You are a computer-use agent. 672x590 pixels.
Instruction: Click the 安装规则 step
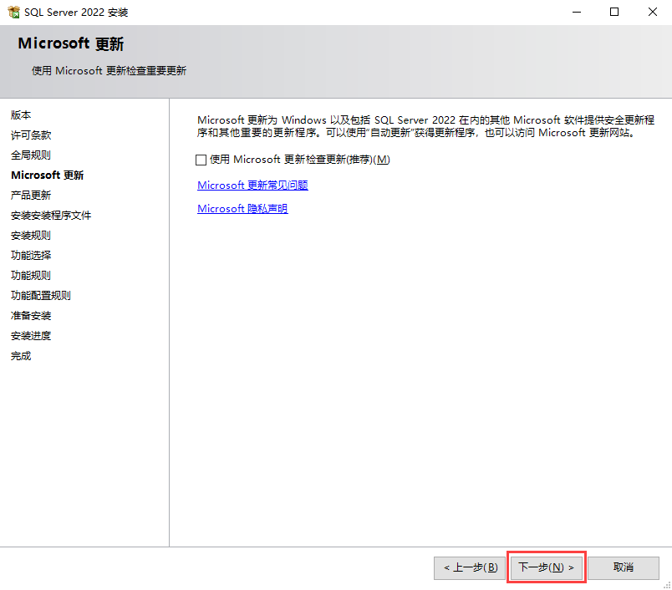pyautogui.click(x=31, y=236)
